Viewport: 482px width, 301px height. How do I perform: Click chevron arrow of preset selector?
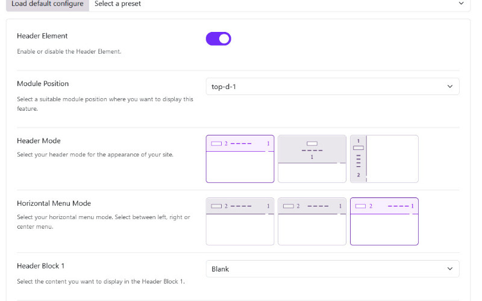461,4
